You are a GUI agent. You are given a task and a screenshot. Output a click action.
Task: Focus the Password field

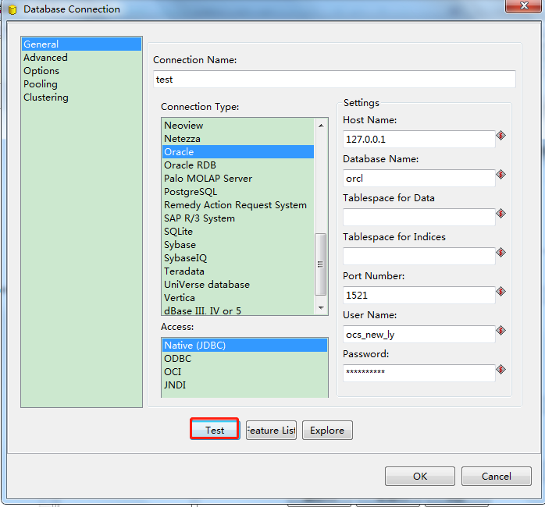419,373
